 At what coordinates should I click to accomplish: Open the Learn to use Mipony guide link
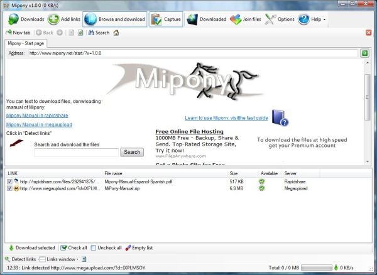226,118
